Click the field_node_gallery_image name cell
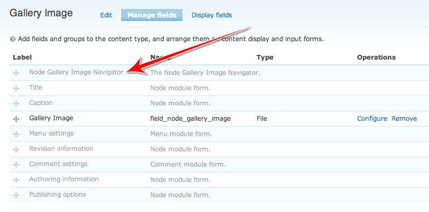This screenshot has height=212, width=429. (190, 119)
